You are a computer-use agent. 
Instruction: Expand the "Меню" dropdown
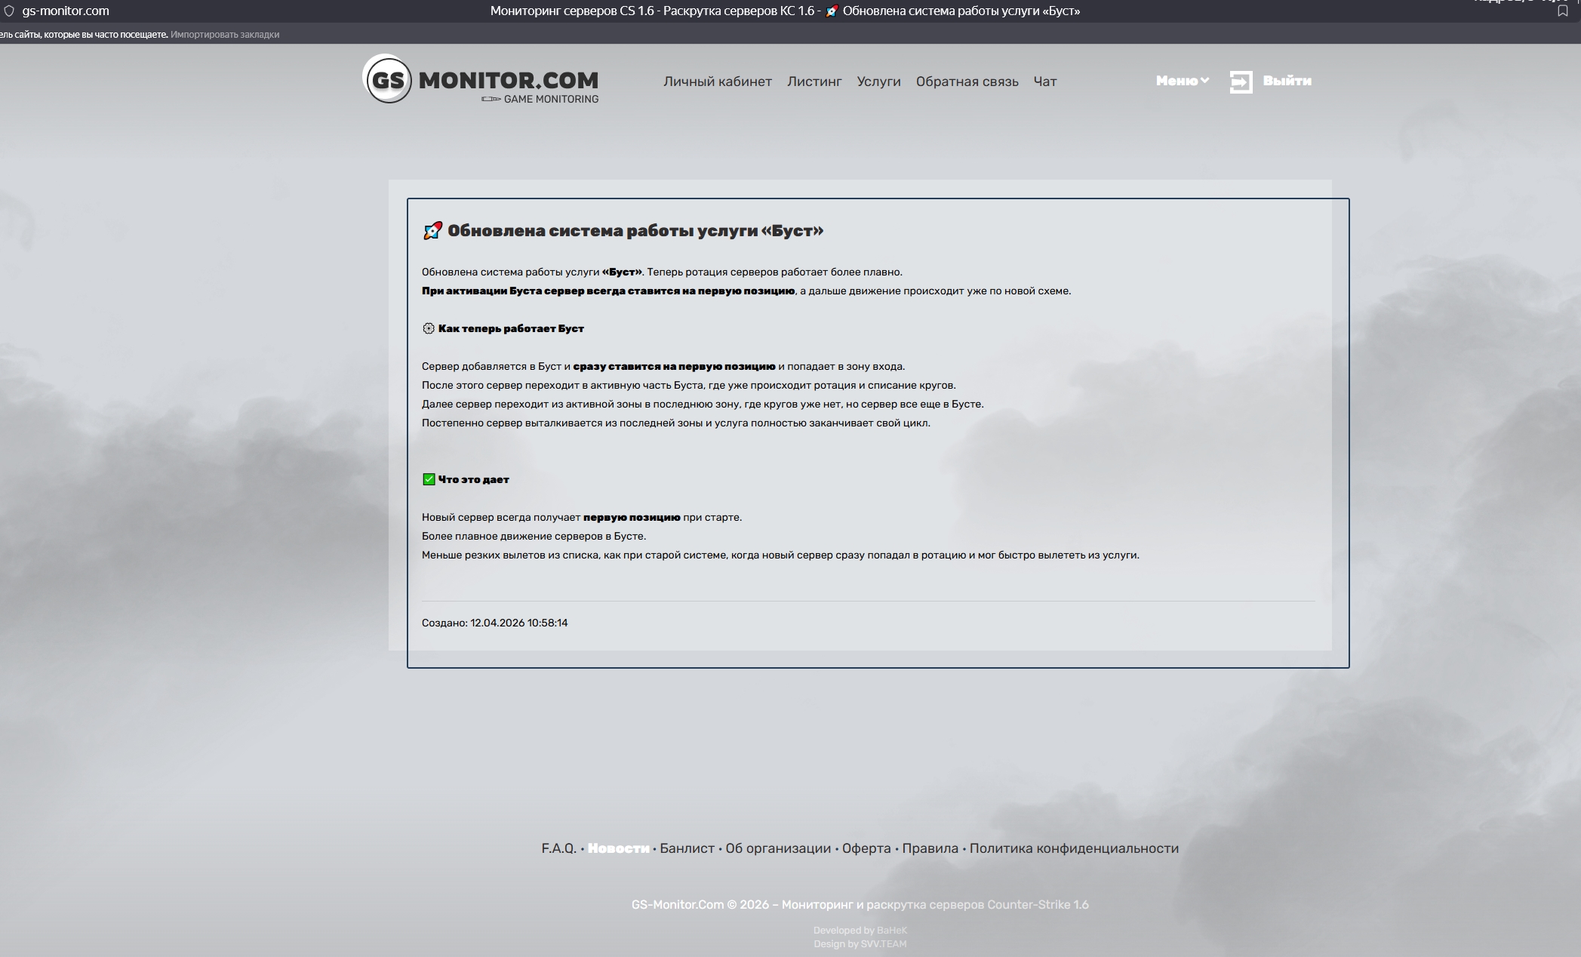[x=1181, y=81]
